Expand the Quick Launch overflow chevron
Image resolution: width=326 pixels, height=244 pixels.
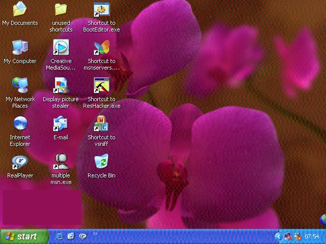click(95, 234)
